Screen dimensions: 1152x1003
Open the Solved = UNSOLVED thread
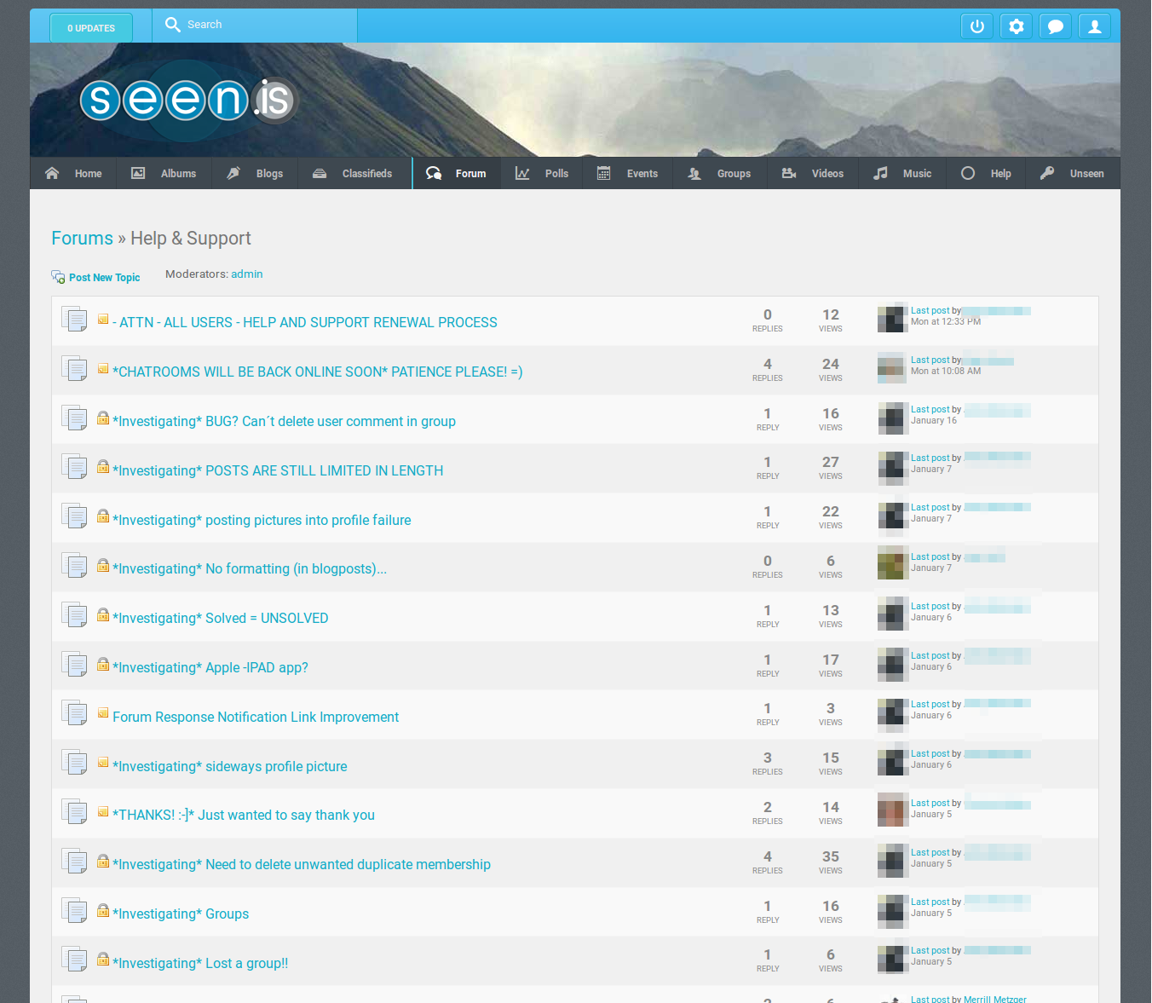221,619
